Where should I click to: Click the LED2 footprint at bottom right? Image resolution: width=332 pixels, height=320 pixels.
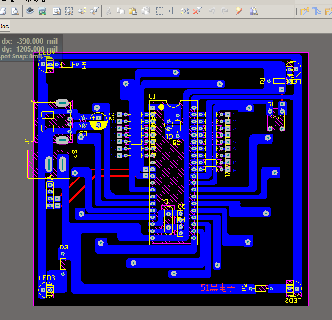click(x=294, y=289)
